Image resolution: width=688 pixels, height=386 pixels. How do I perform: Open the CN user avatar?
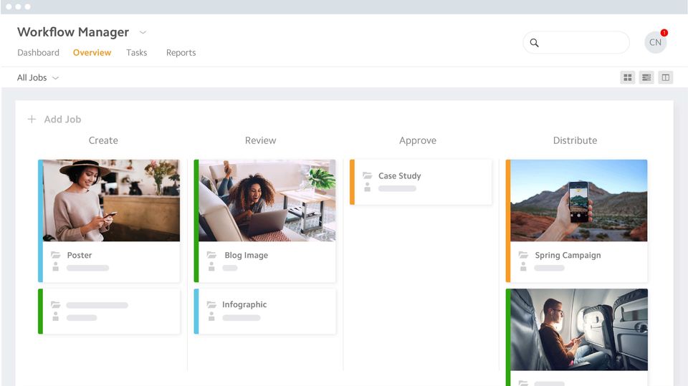click(x=655, y=42)
